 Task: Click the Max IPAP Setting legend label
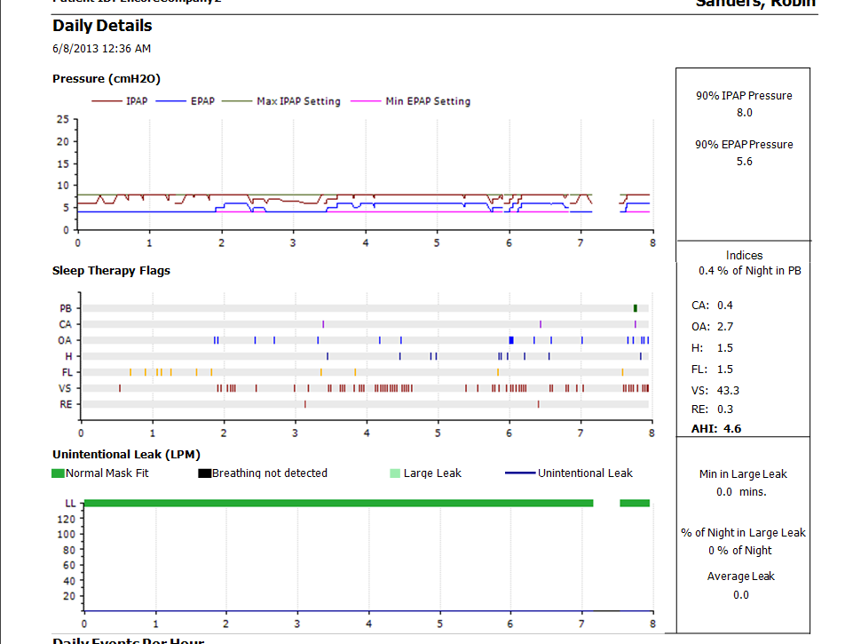click(x=298, y=101)
